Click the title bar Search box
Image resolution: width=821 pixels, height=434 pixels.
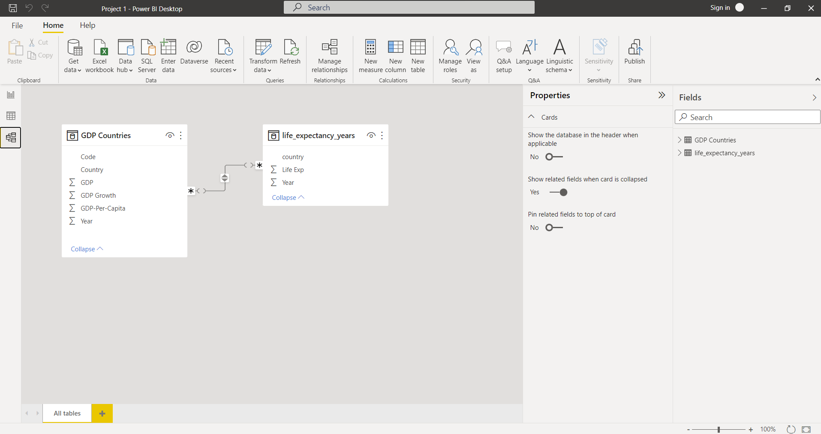click(x=409, y=8)
